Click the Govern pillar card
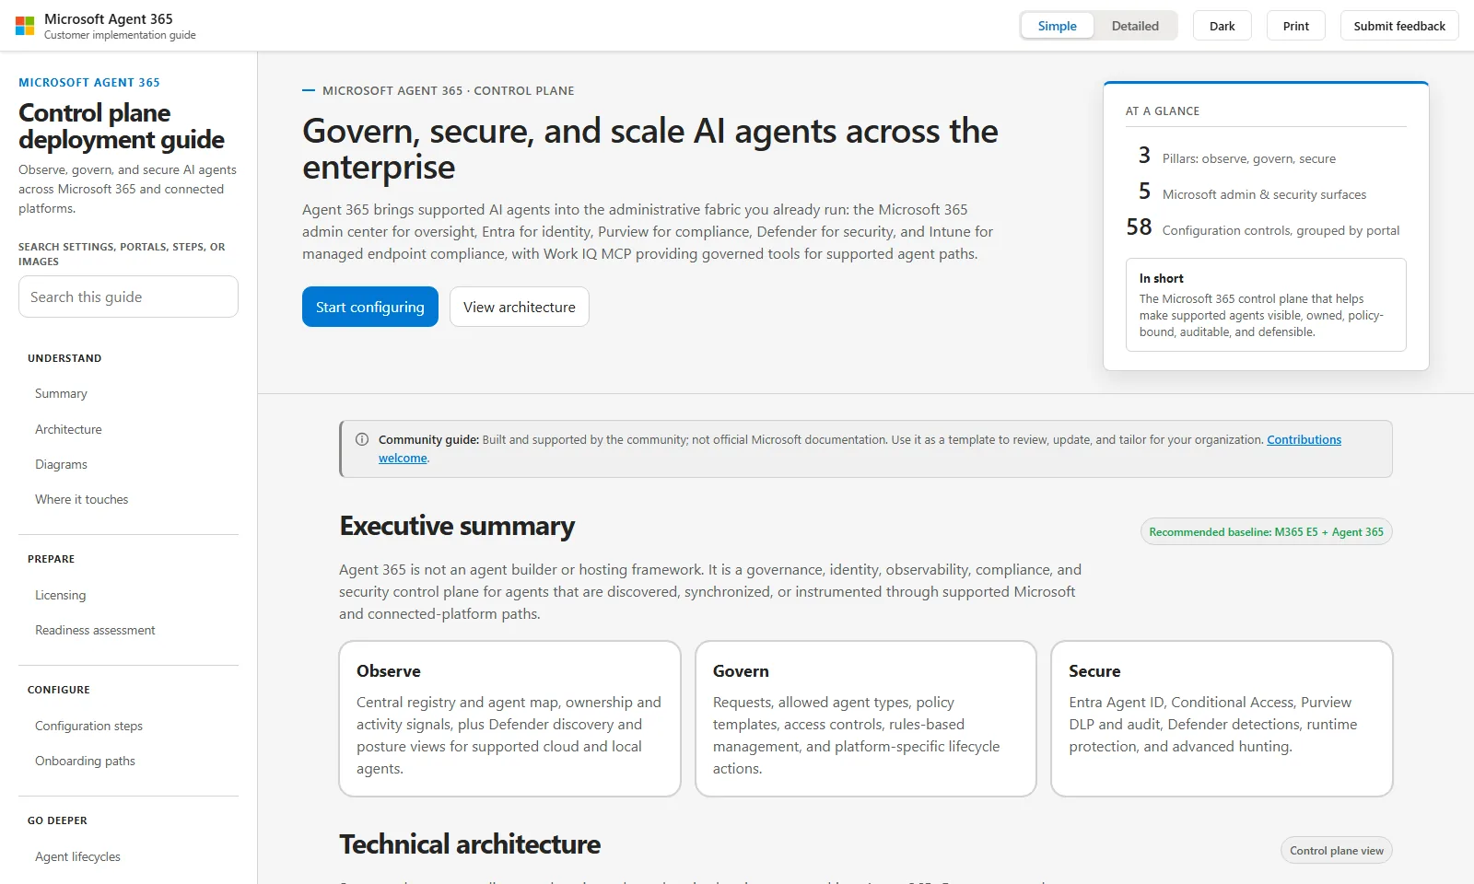The image size is (1474, 884). (x=866, y=718)
